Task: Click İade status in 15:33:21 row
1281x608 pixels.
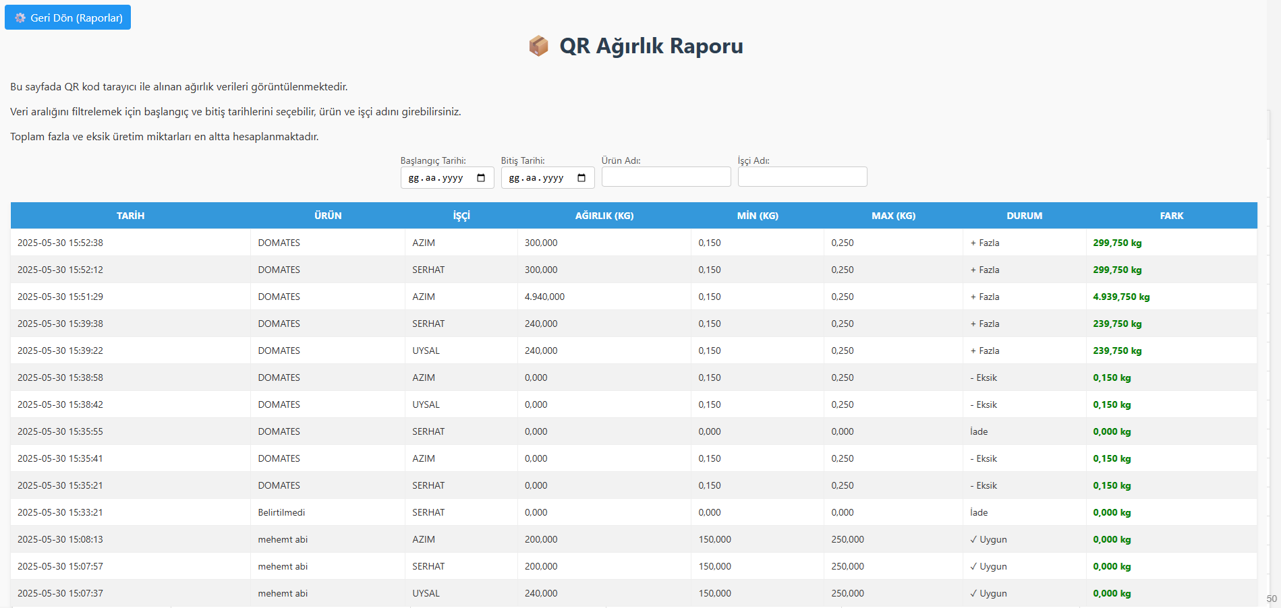Action: pyautogui.click(x=979, y=512)
